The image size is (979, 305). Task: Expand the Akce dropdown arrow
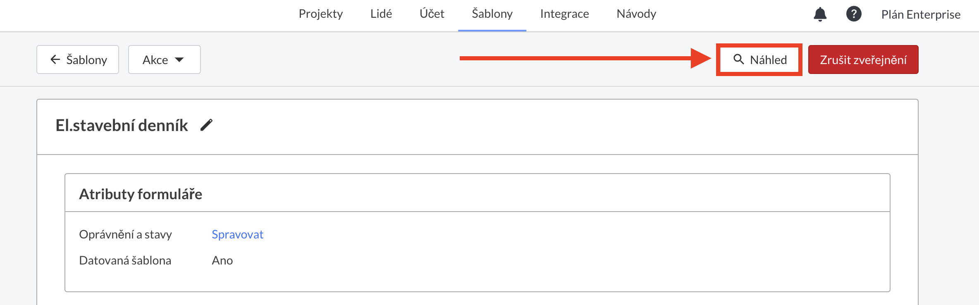(x=179, y=60)
